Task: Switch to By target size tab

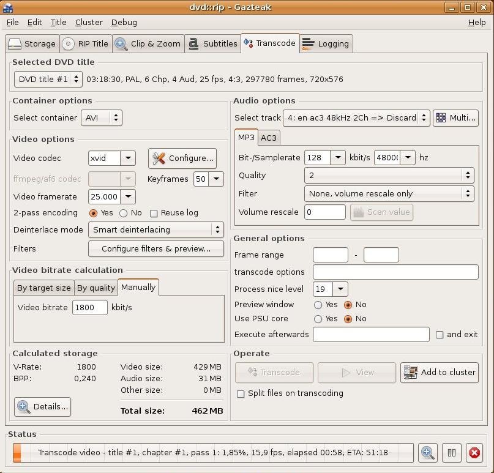Action: (44, 288)
